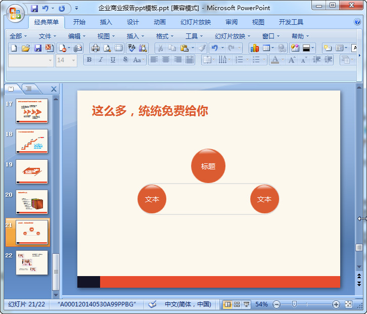Select the Format Painter brush
The image size is (367, 314).
tap(202, 48)
